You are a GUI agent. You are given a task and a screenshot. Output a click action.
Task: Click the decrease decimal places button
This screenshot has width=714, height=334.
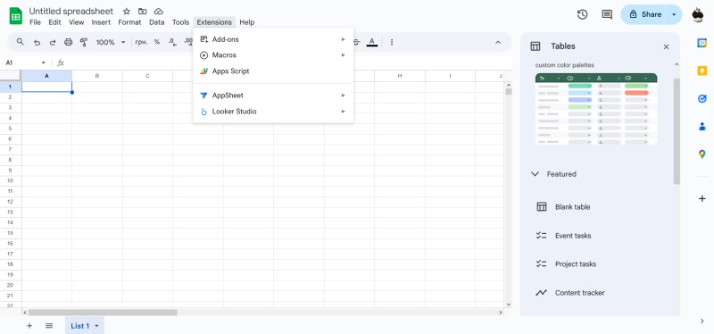point(172,42)
